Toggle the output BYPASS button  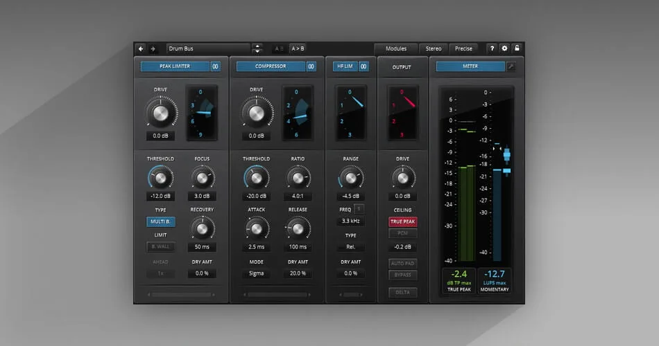pyautogui.click(x=402, y=275)
